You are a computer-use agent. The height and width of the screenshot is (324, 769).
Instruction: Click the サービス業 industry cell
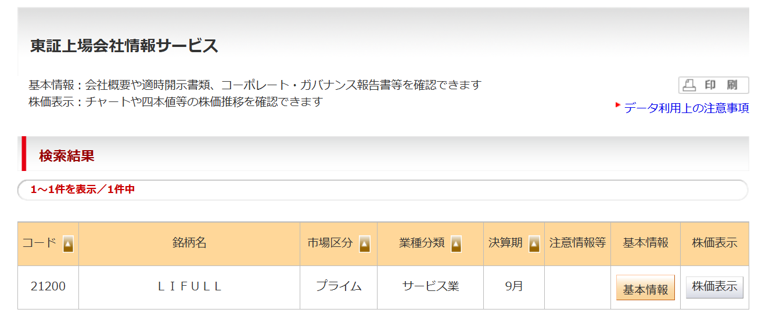tap(430, 287)
